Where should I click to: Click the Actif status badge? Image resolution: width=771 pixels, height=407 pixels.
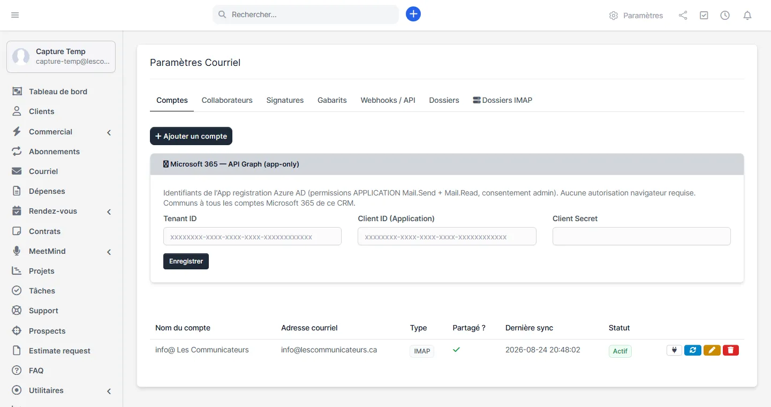coord(620,351)
